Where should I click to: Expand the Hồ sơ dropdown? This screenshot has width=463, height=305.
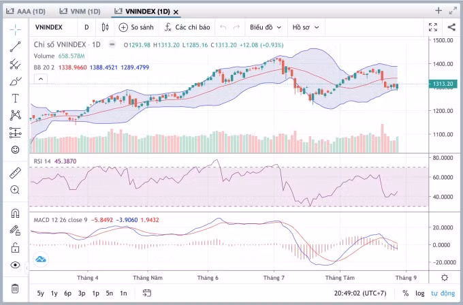coord(306,27)
